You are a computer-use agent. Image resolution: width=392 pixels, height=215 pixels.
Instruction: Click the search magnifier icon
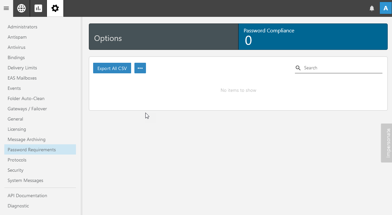click(298, 68)
